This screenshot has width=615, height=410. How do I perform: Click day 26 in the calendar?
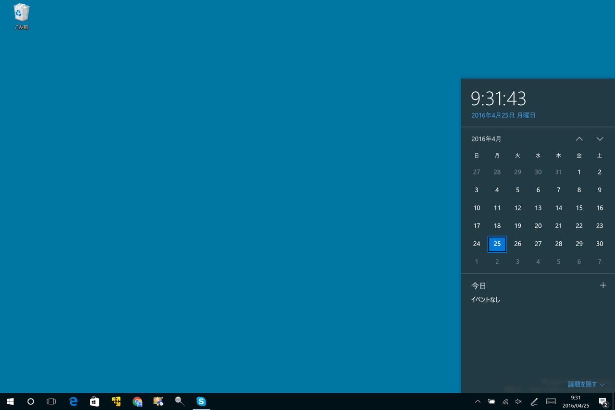517,244
